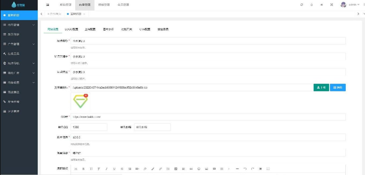Insert a table in the footer editor
Image resolution: width=365 pixels, height=175 pixels.
pos(221,169)
